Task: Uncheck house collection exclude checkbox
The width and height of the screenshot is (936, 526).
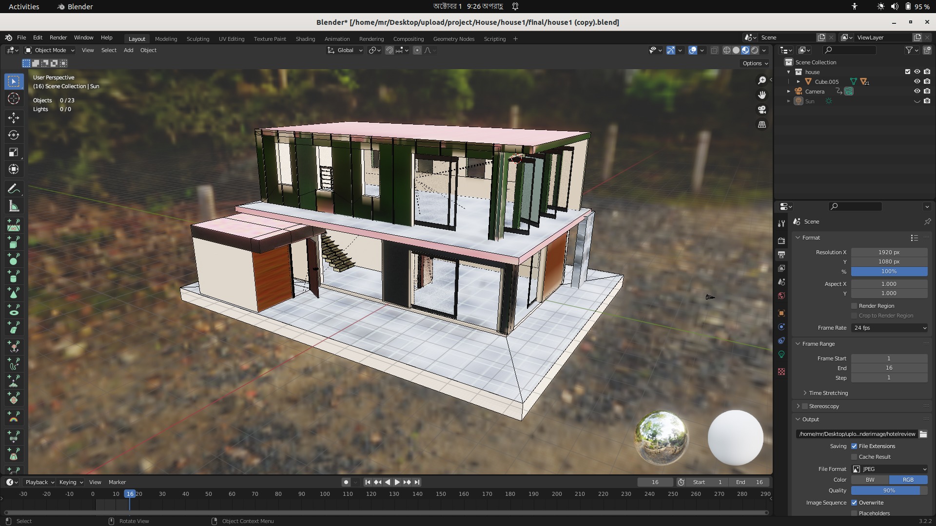Action: click(x=908, y=72)
